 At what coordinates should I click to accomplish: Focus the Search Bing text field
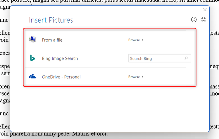coord(160,58)
